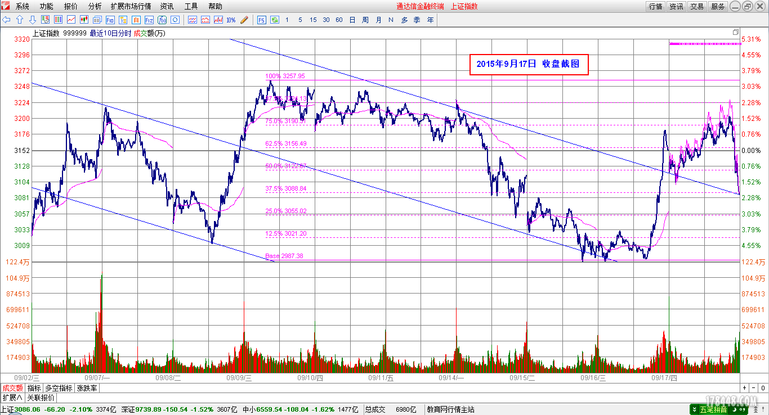Click the 交易 button
Screen dimensions: 769x415
697,6
